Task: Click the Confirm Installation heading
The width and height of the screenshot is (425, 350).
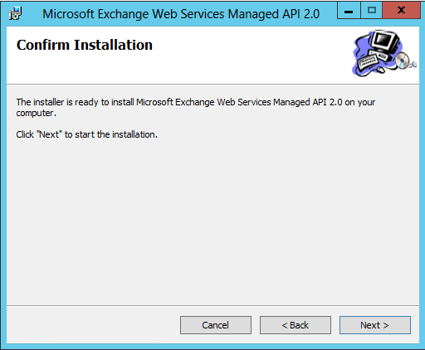Action: pyautogui.click(x=85, y=45)
